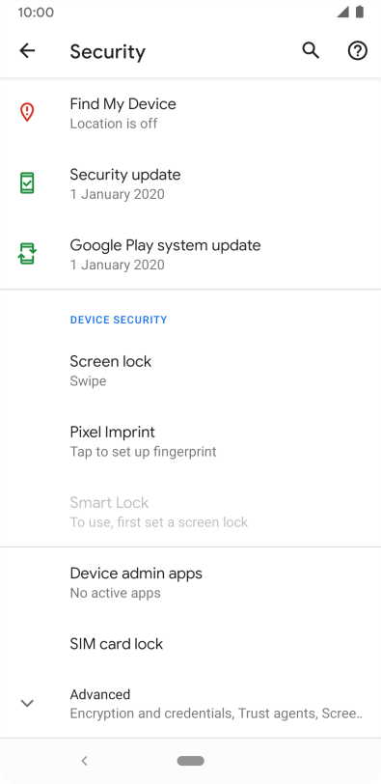The image size is (381, 784).
Task: Tap Google Play system update icon
Action: [27, 254]
